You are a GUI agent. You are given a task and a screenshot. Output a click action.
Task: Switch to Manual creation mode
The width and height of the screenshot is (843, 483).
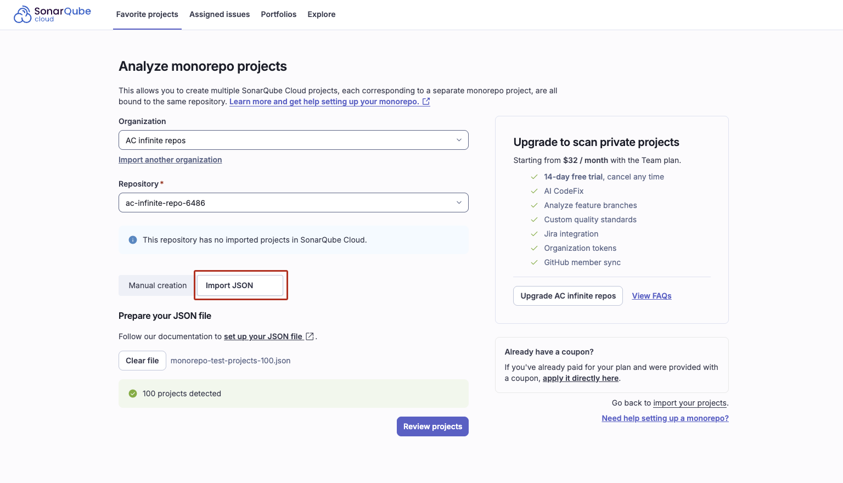click(x=158, y=285)
